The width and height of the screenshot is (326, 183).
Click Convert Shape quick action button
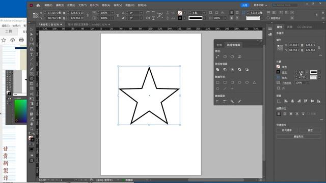click(298, 137)
